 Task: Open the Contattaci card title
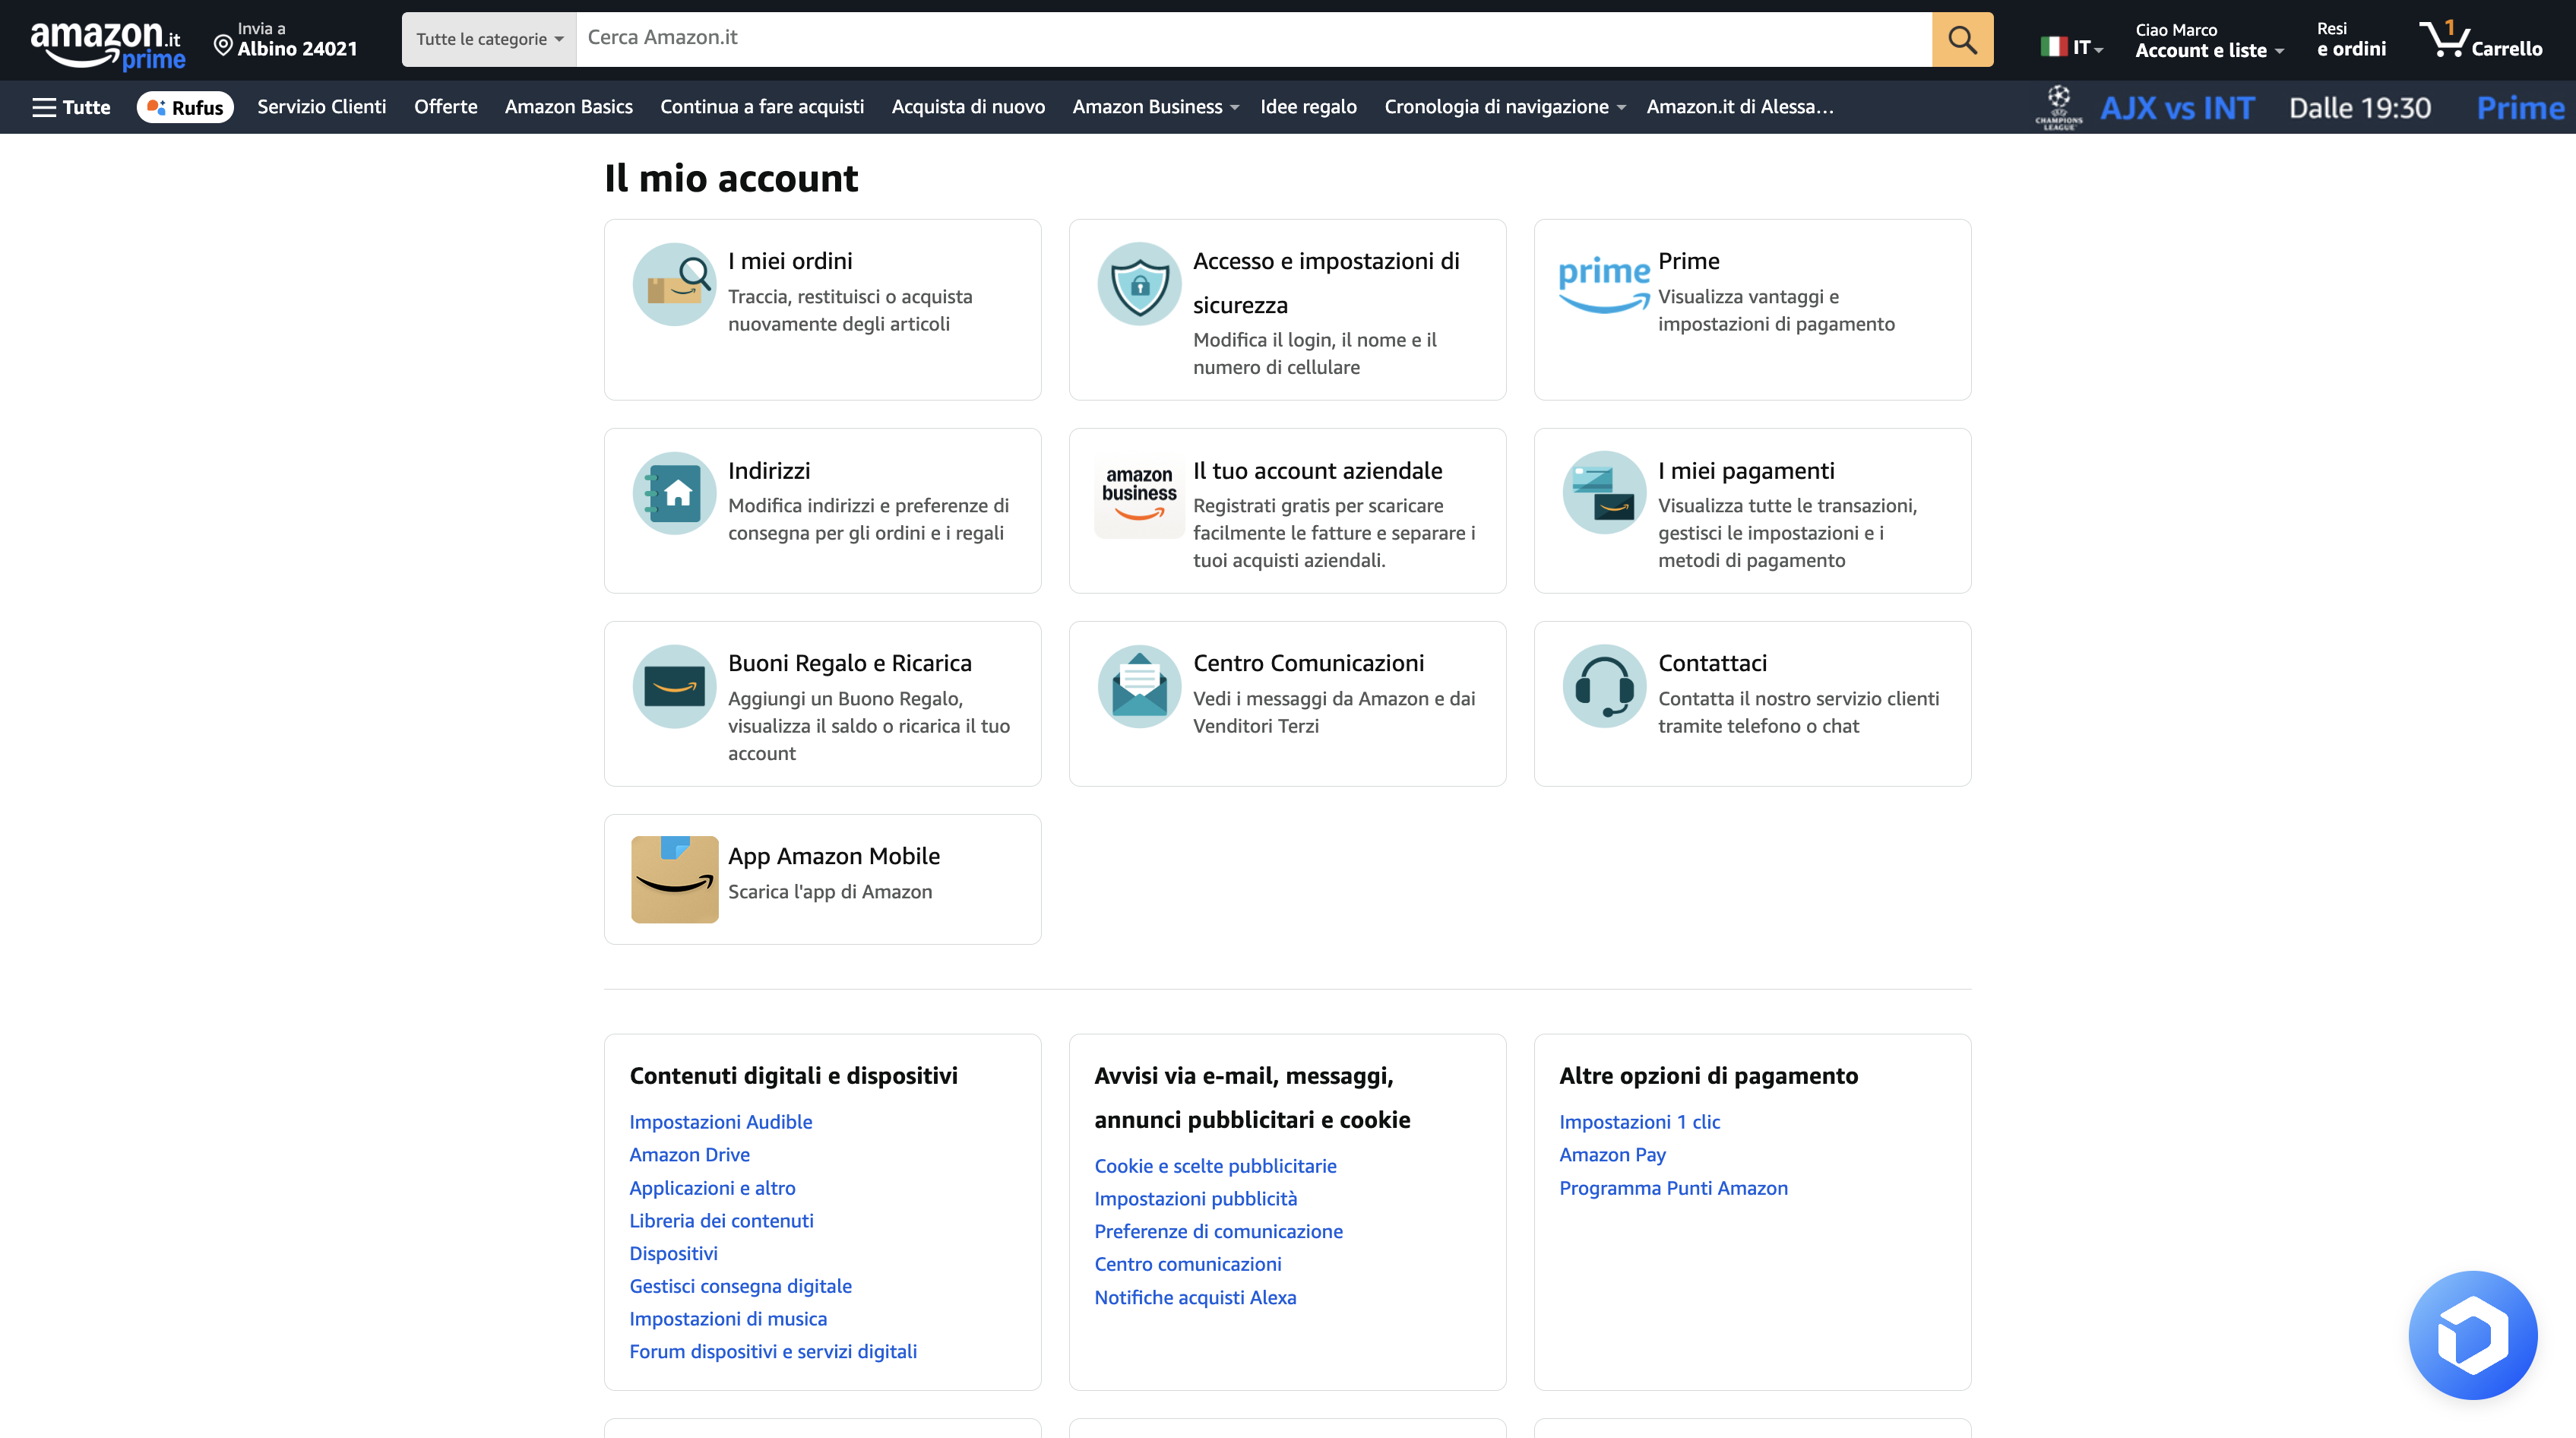point(1712,663)
